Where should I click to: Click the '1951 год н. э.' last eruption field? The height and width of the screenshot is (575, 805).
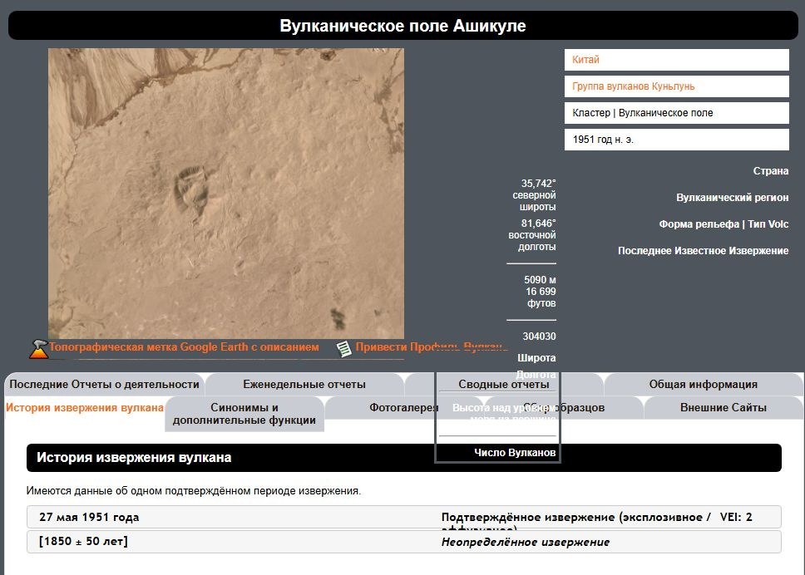(x=676, y=140)
